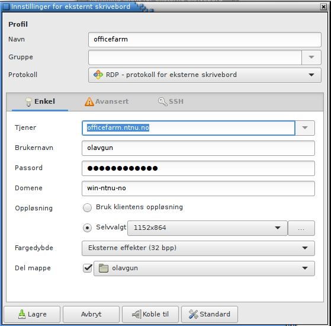Click the key icon on SSH tab

tap(163, 101)
